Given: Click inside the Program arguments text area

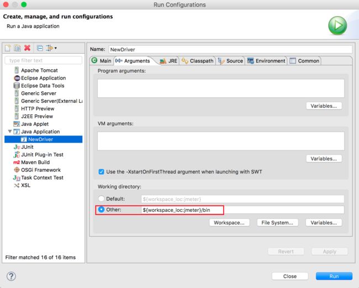Looking at the screenshot, I should click(x=221, y=88).
